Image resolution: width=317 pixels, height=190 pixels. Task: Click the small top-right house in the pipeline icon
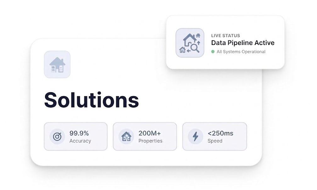click(x=198, y=36)
